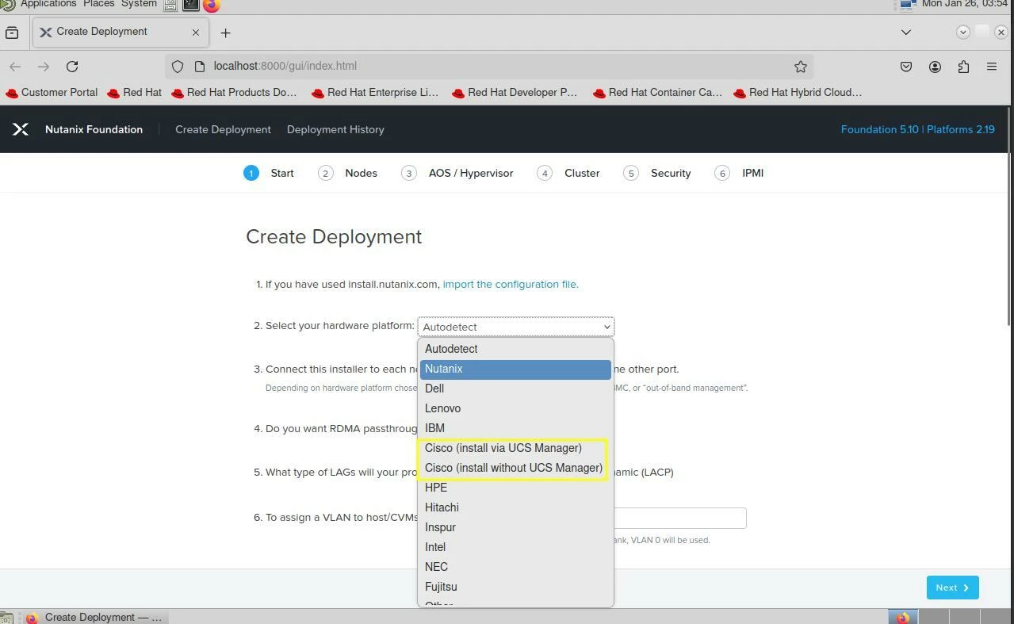
Task: Choose Intel from platform list
Action: 515,547
